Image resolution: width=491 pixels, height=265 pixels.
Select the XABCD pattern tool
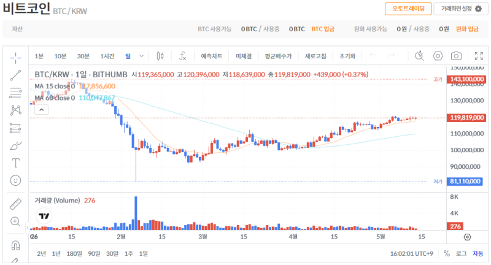[x=15, y=110]
